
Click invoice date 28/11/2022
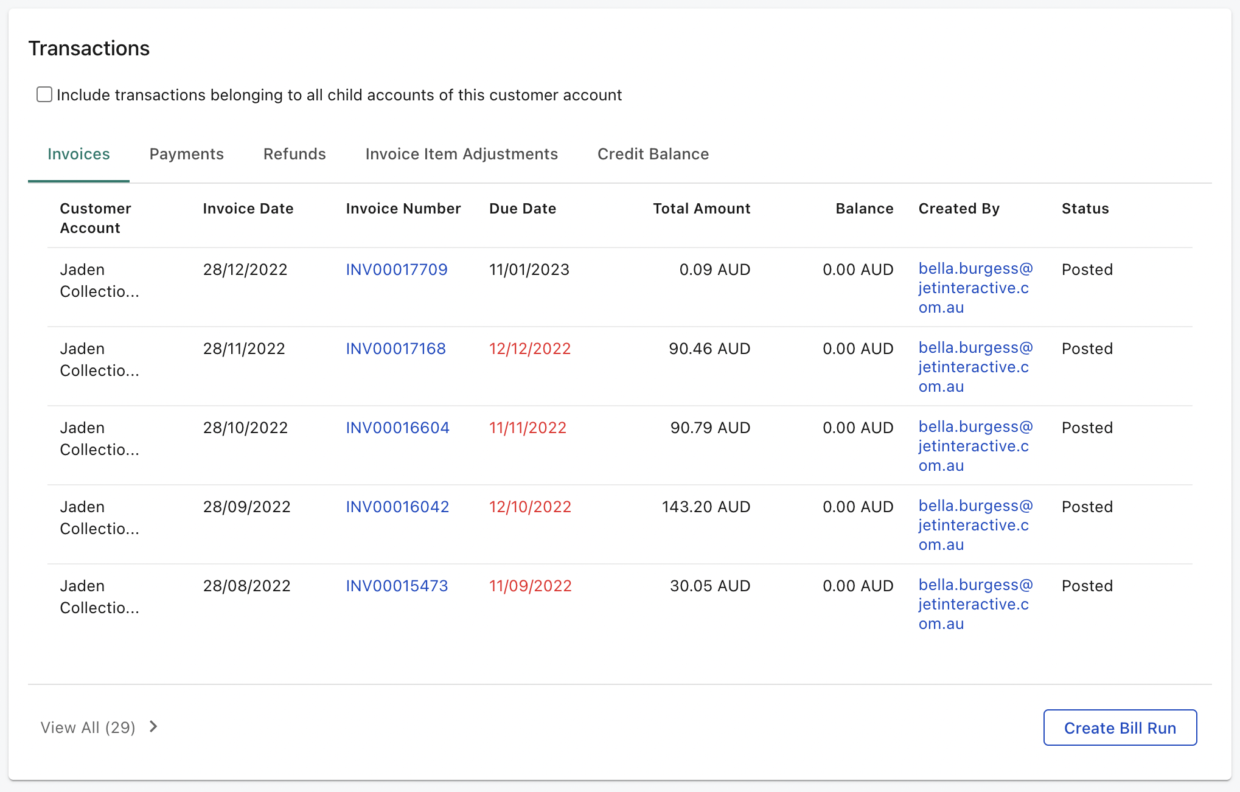click(x=244, y=349)
